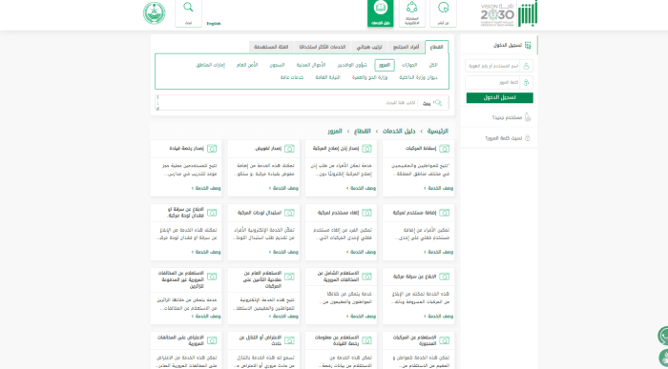The height and width of the screenshot is (369, 668).
Task: Click الرئيسية in the breadcrumb
Action: point(437,131)
